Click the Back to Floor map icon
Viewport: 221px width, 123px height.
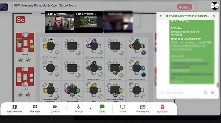click(x=15, y=107)
